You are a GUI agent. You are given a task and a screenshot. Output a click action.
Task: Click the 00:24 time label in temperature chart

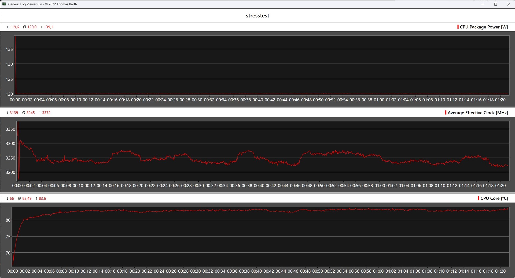[159, 271]
